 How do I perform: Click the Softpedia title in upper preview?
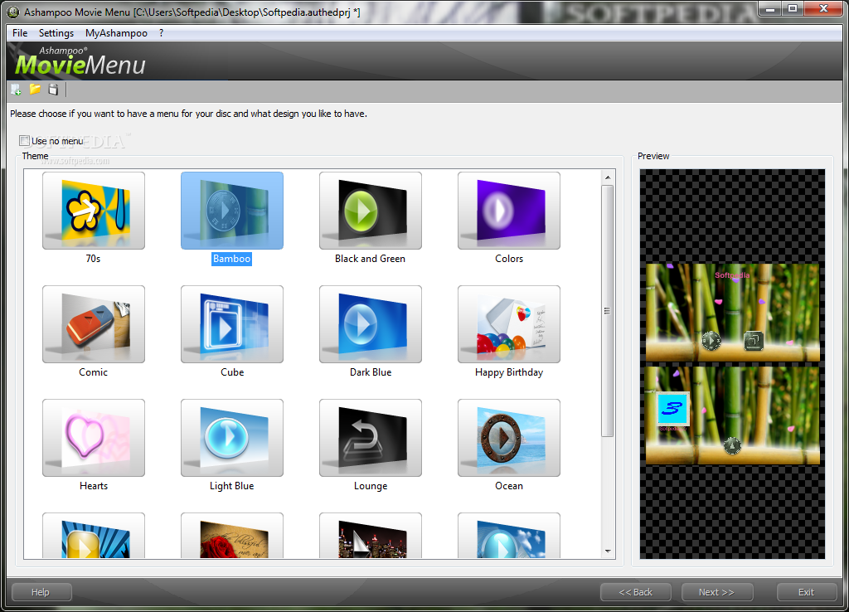tap(732, 275)
